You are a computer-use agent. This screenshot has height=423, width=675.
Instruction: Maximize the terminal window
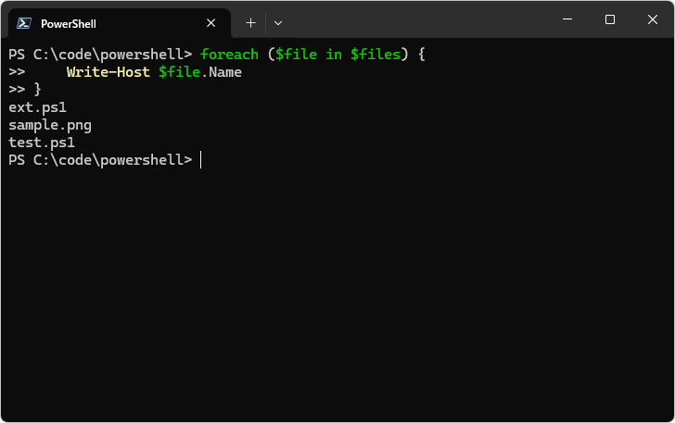click(610, 19)
